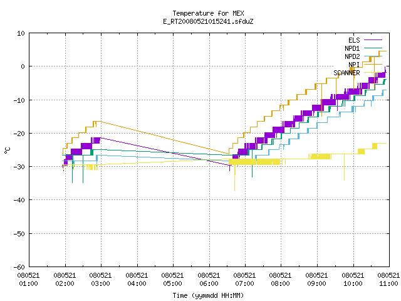Click the NPD2 legend label
Image resolution: width=401 pixels, height=301 pixels.
[x=352, y=56]
